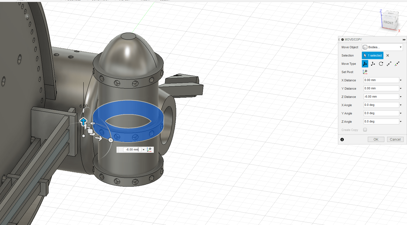Expand the Z Distance dropdown arrow

coord(401,97)
